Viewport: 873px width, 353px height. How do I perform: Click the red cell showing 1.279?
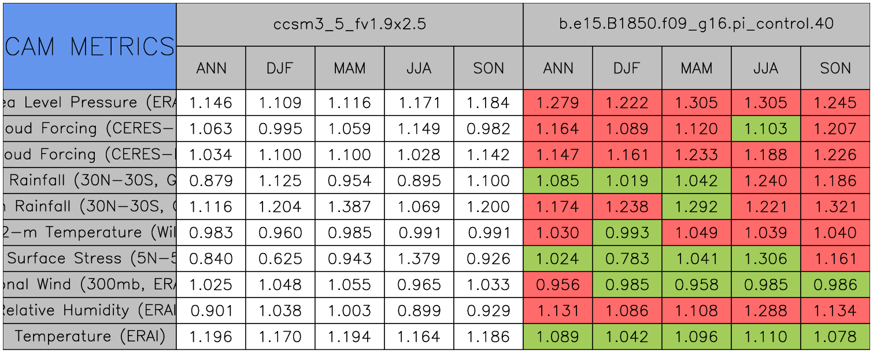click(x=557, y=103)
